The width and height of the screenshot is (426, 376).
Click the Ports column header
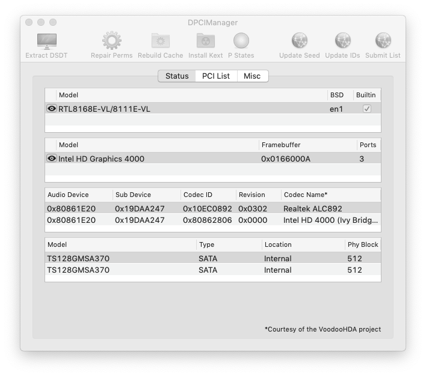(369, 145)
